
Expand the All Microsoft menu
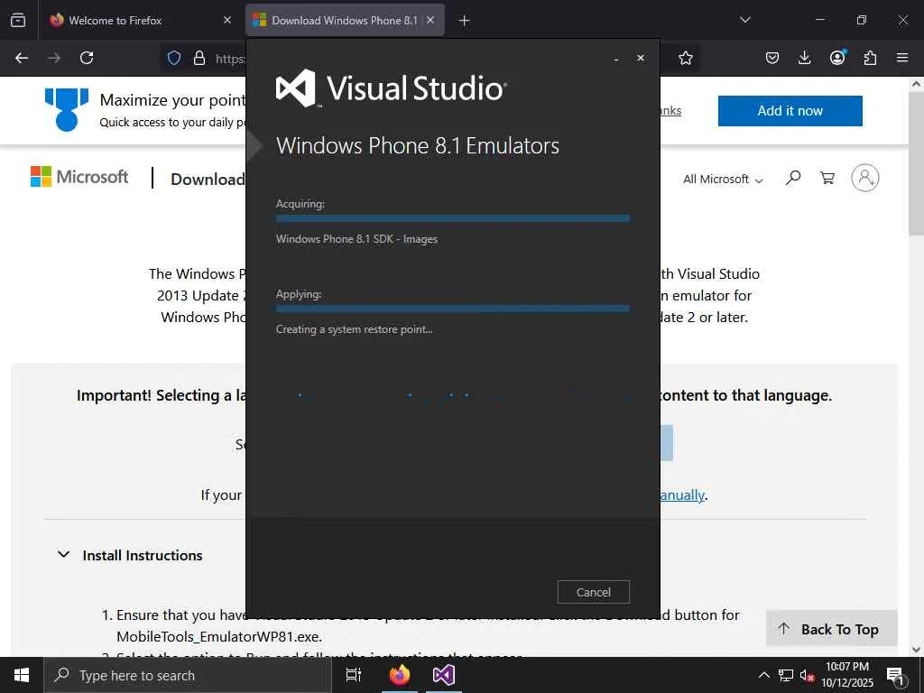[723, 180]
